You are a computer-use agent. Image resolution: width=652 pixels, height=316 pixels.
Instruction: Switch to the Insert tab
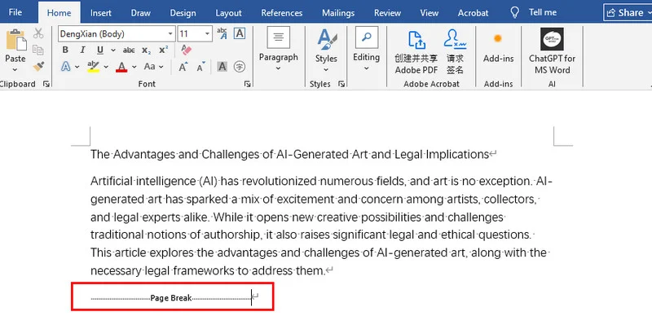coord(100,13)
